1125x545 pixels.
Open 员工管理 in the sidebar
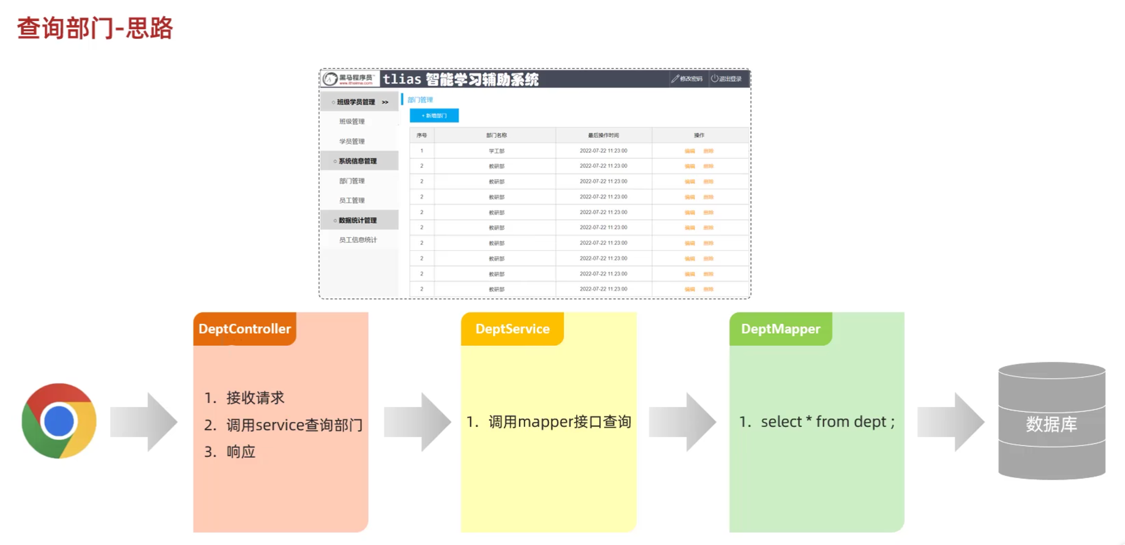(352, 200)
